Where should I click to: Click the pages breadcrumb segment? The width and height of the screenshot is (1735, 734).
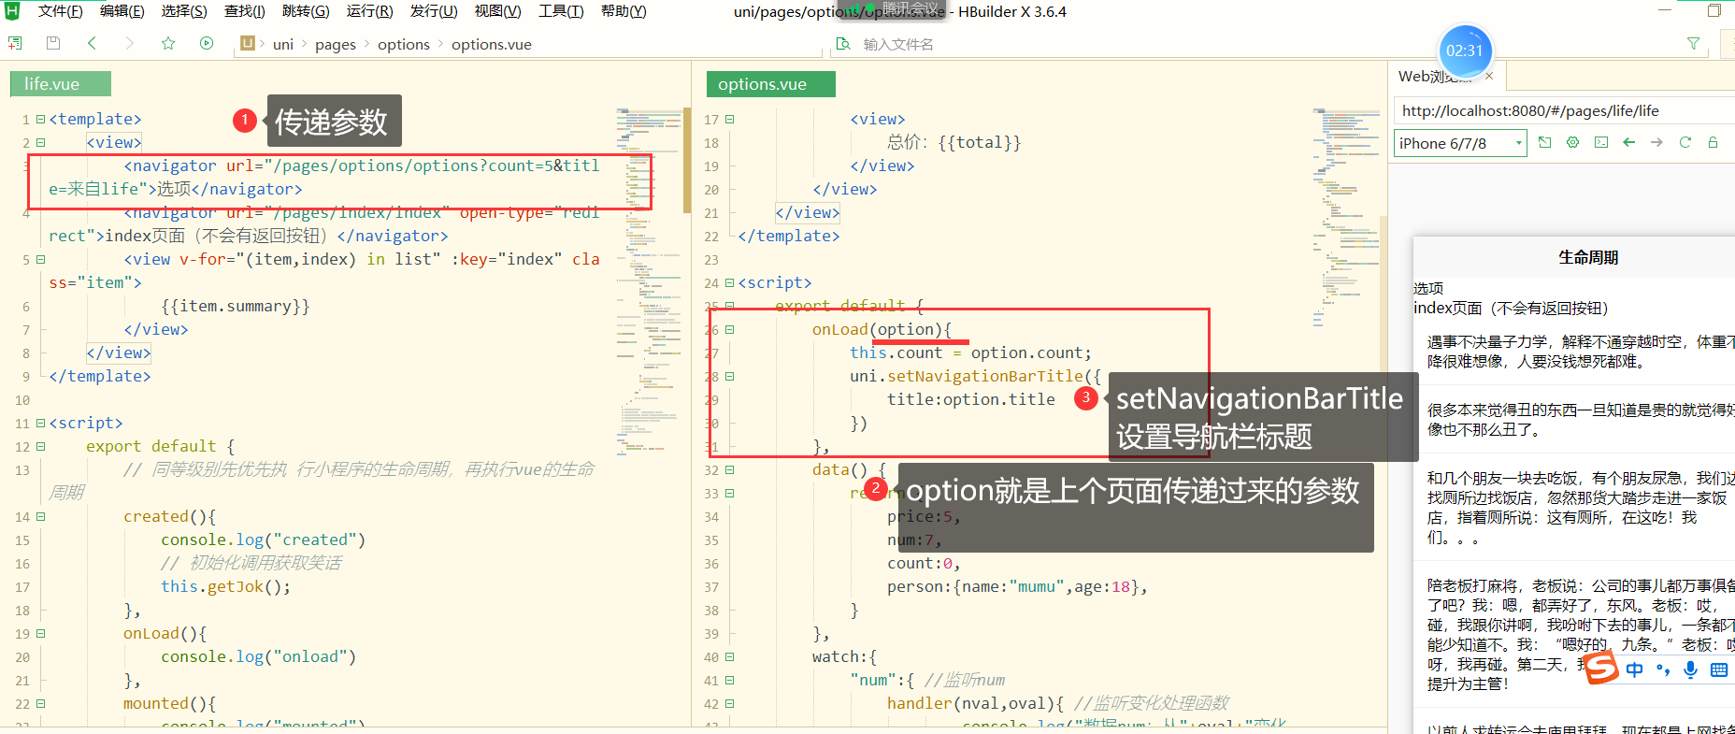click(336, 44)
